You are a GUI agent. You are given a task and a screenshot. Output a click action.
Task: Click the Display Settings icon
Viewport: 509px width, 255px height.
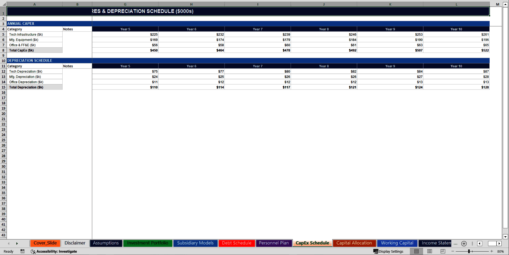tap(376, 251)
